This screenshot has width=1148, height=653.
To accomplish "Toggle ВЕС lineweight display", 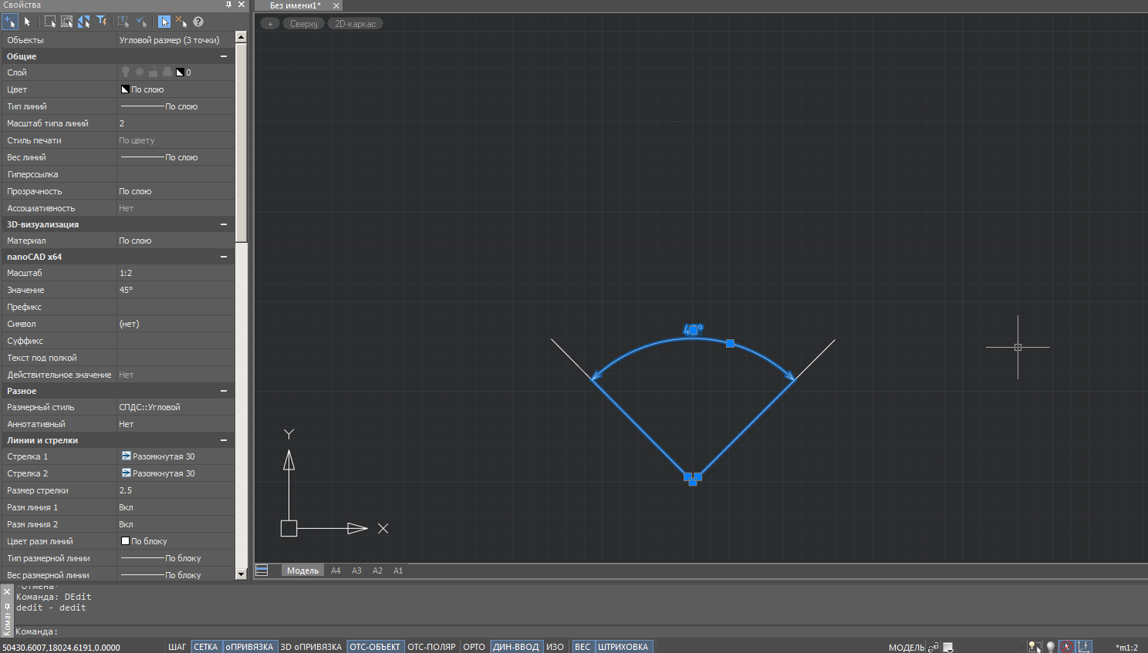I will coord(582,647).
